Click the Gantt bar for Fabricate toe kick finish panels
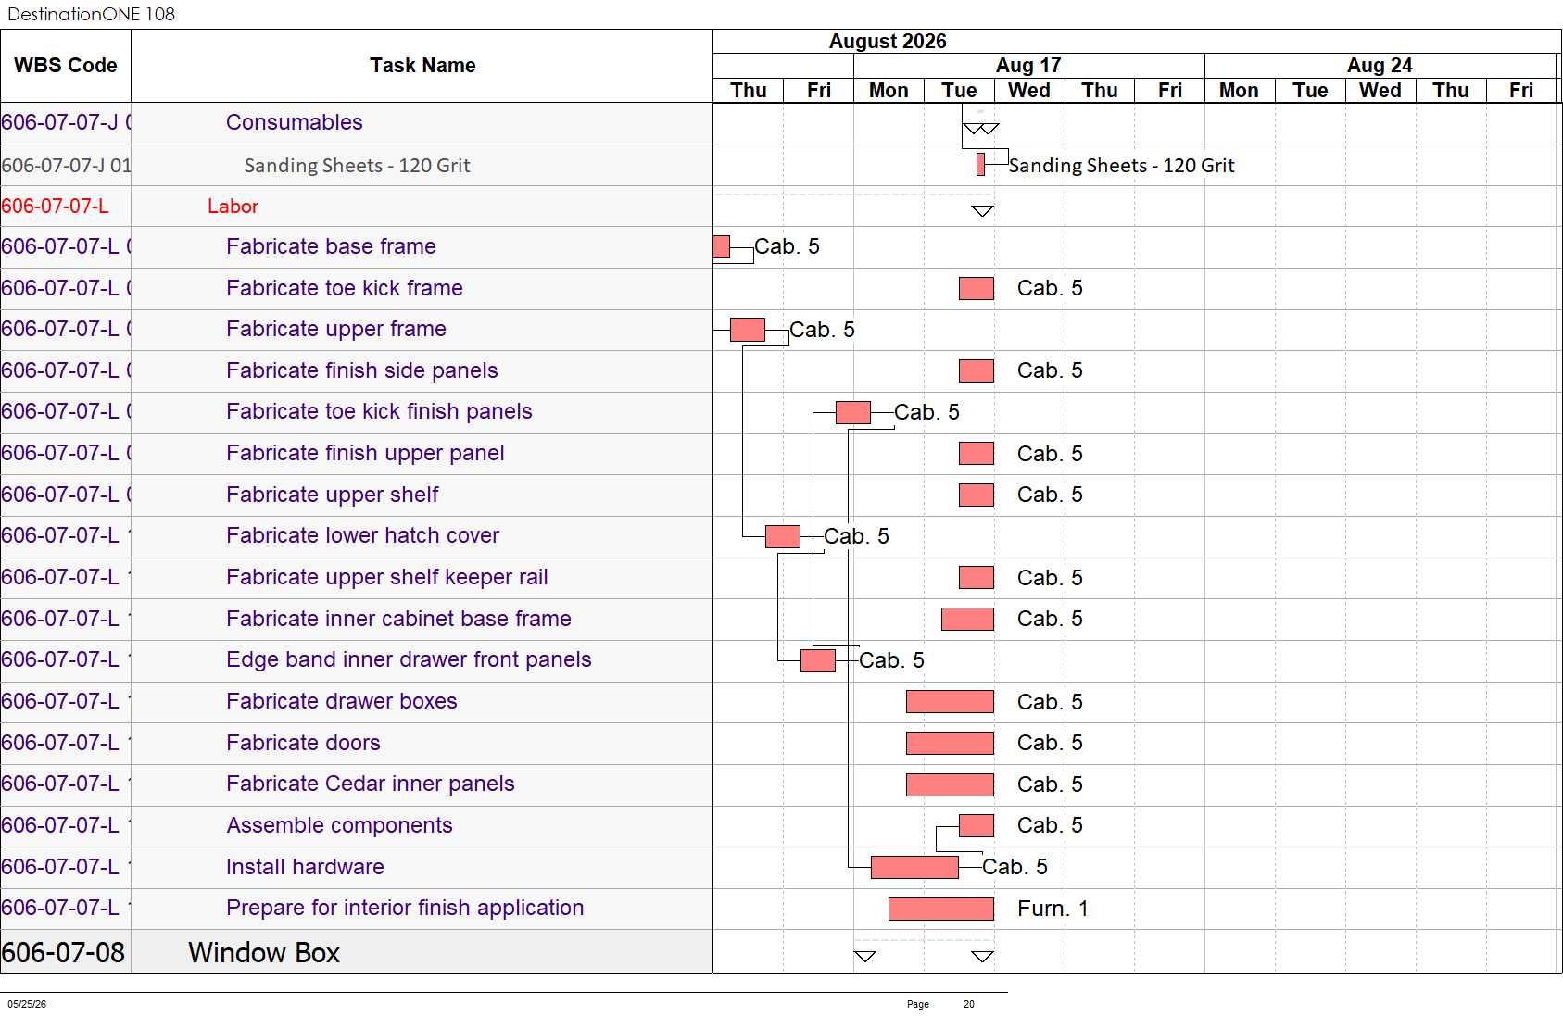The width and height of the screenshot is (1563, 1016). (852, 412)
